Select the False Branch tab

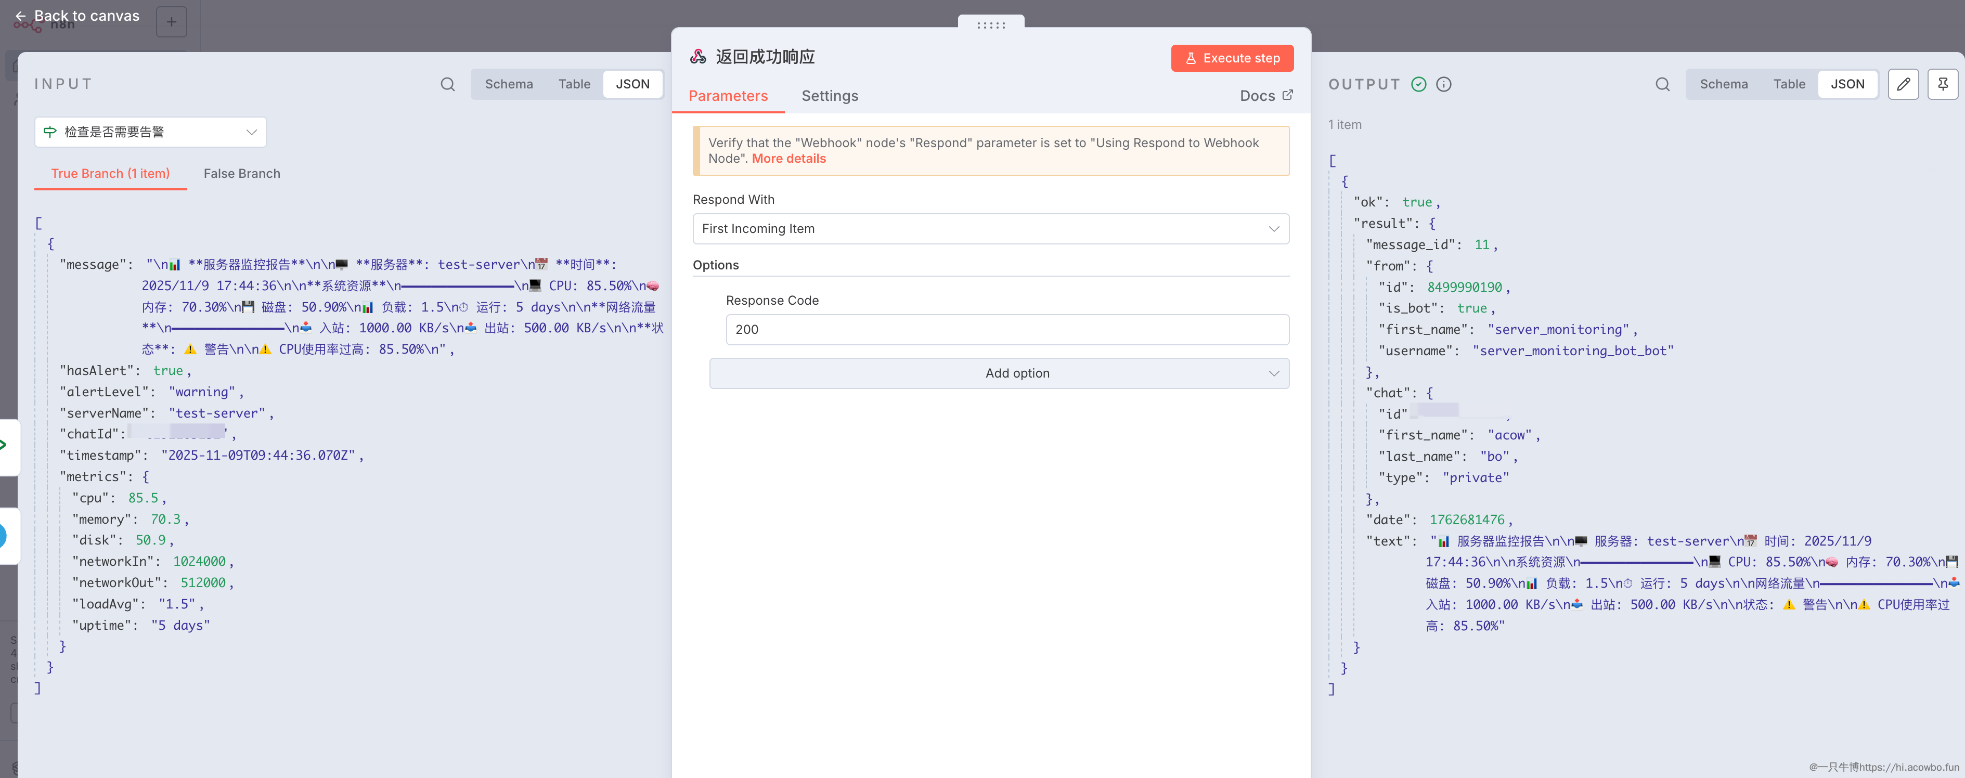click(x=242, y=174)
